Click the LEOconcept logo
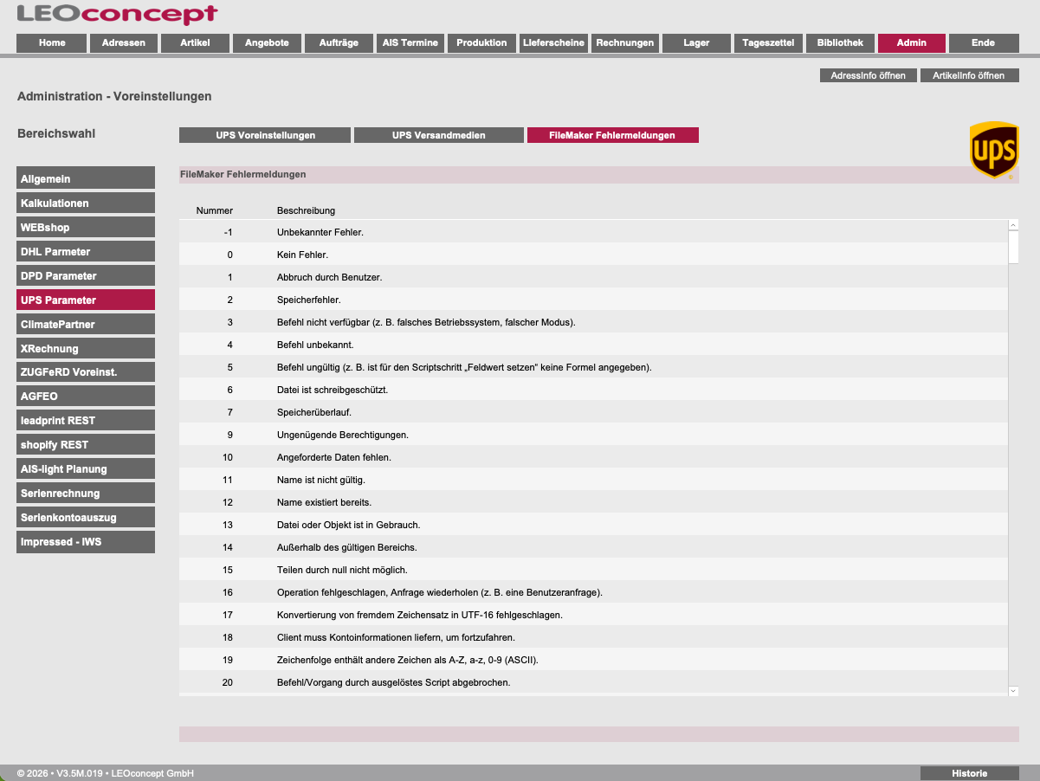Screen dimensions: 1040x781 (118, 14)
